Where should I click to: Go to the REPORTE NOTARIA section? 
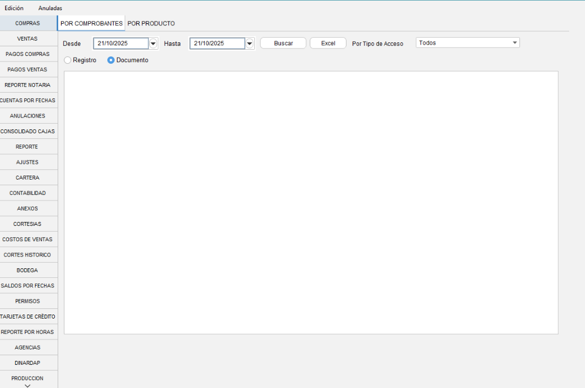coord(28,85)
